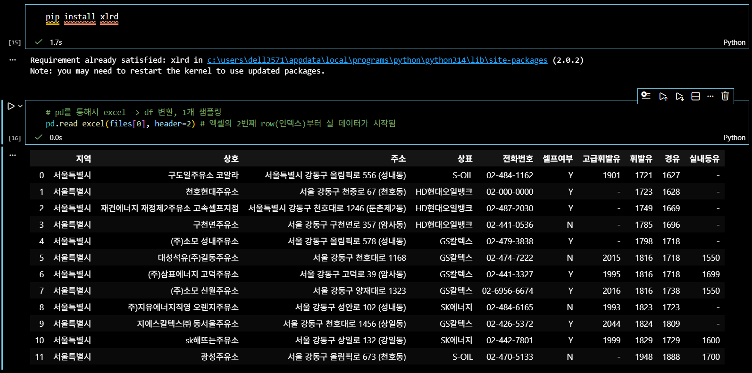
Task: Click the address 서울 강동구 양재대로 1323
Action: point(359,291)
